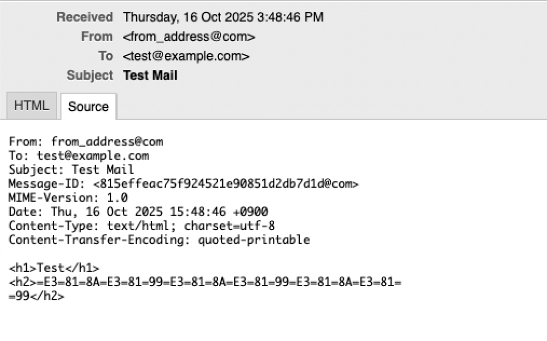This screenshot has width=547, height=341.
Task: Click the Subject: Test Mail source line
Action: (x=71, y=170)
